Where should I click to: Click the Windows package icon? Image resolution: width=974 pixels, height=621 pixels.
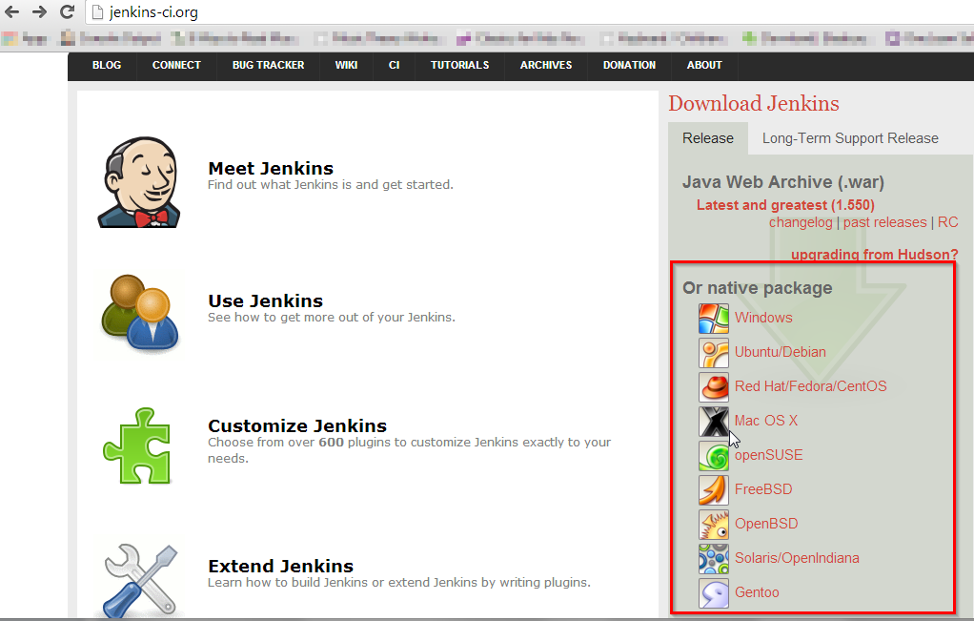pos(713,319)
